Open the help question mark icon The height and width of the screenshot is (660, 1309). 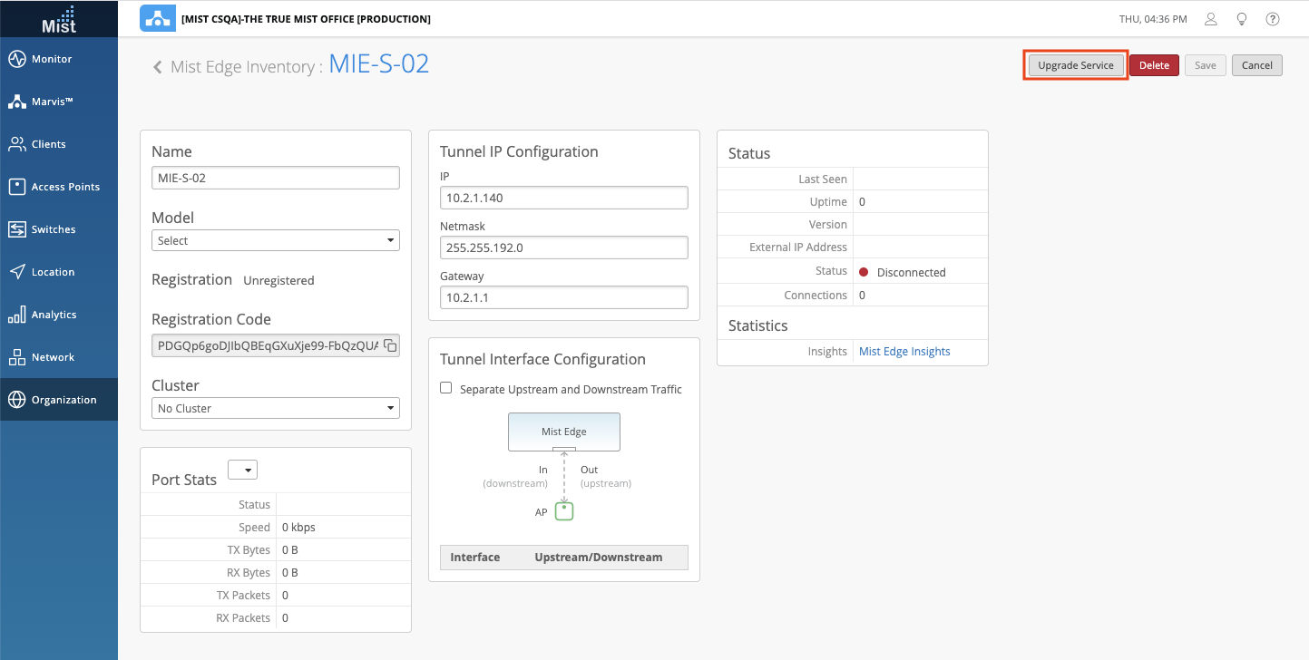(x=1273, y=19)
